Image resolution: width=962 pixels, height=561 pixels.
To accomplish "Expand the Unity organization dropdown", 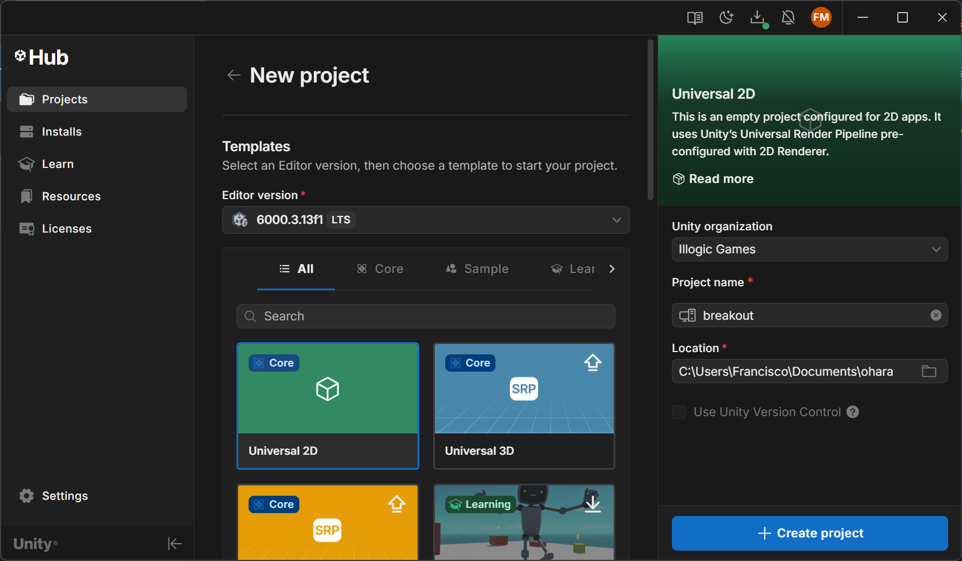I will click(810, 249).
